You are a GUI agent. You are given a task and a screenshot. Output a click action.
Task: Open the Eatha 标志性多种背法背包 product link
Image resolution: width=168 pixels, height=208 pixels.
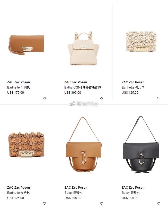[83, 87]
